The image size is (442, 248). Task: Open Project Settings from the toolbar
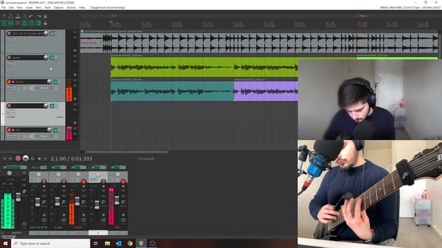(x=25, y=17)
